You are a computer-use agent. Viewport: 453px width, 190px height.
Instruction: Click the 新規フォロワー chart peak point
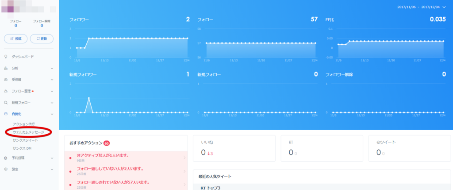coord(88,98)
